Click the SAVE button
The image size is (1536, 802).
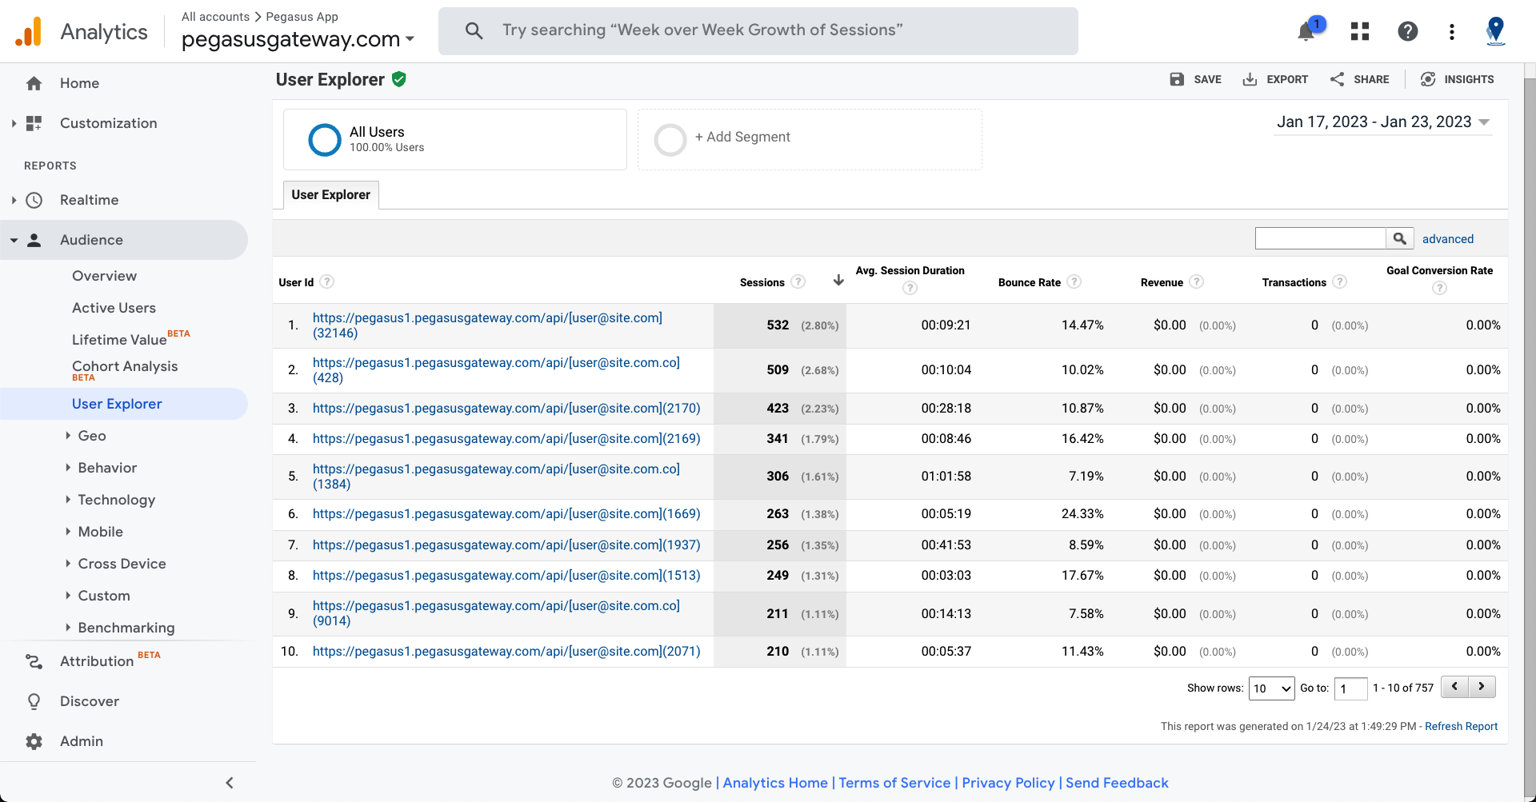pos(1195,79)
